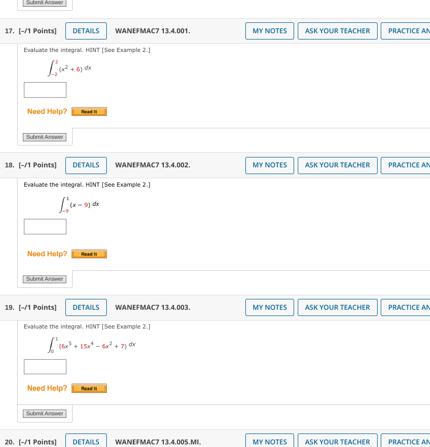Open PRACTICE ANOTHER for problem 17
This screenshot has height=447, width=430.
pos(412,31)
